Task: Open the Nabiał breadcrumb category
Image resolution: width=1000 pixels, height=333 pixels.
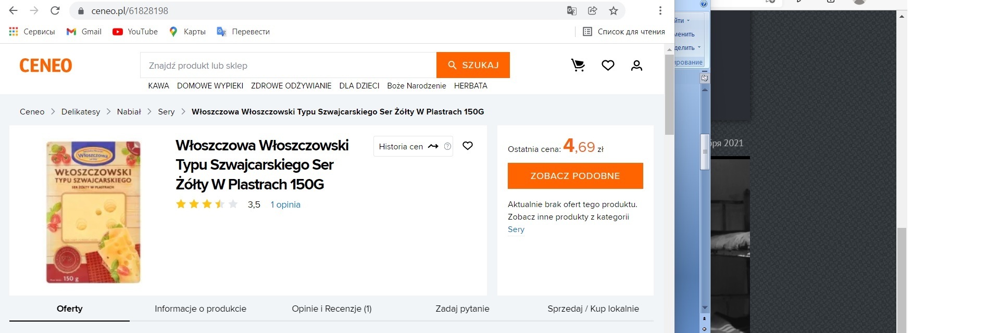Action: tap(129, 112)
